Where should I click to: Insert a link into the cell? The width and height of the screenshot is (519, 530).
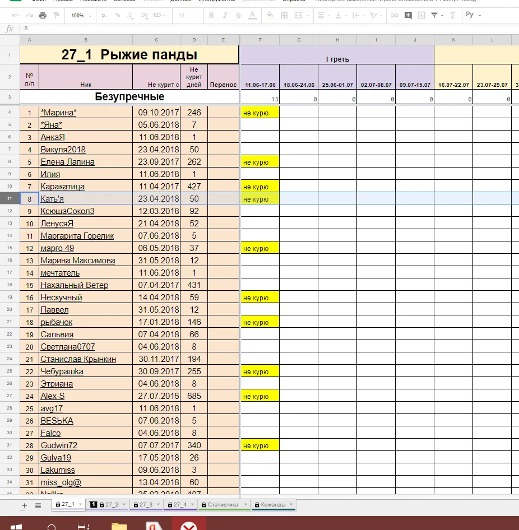tap(394, 16)
